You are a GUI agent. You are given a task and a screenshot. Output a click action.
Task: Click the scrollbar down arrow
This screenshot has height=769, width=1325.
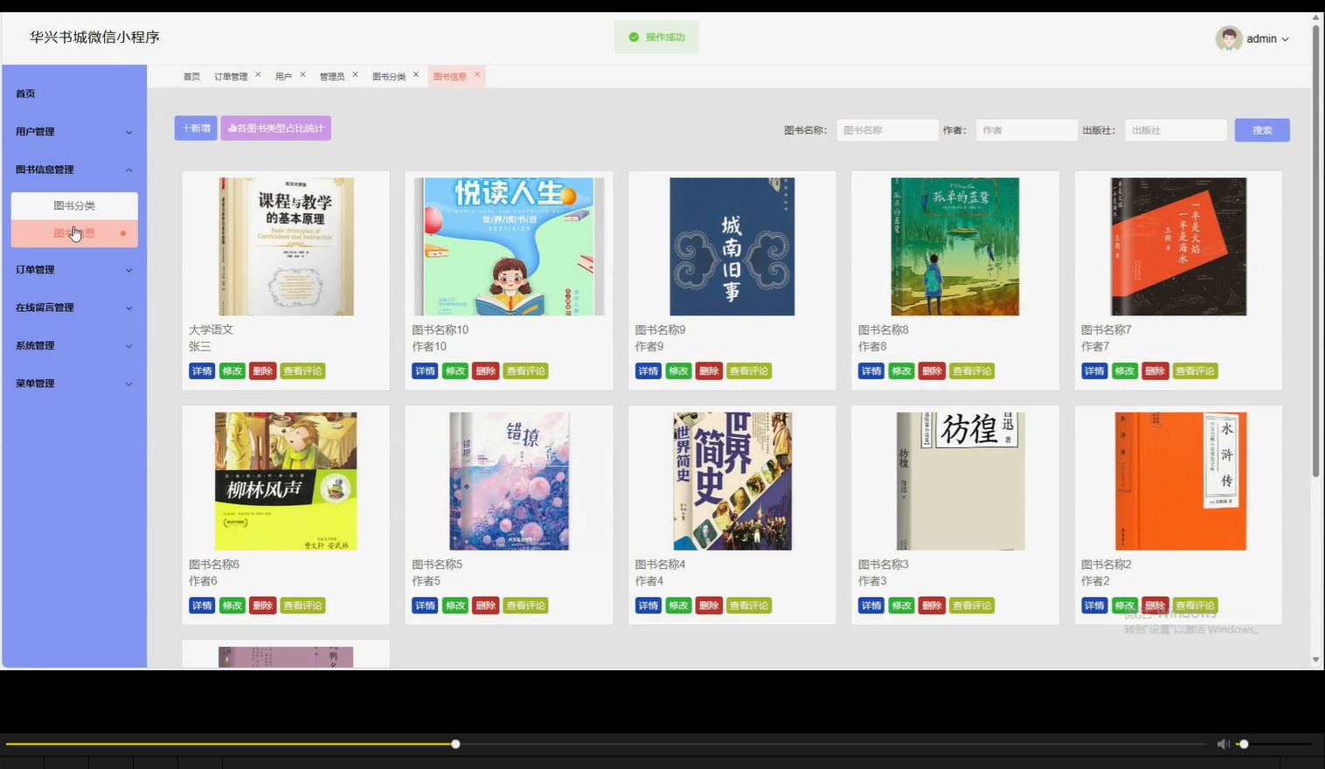coord(1315,661)
